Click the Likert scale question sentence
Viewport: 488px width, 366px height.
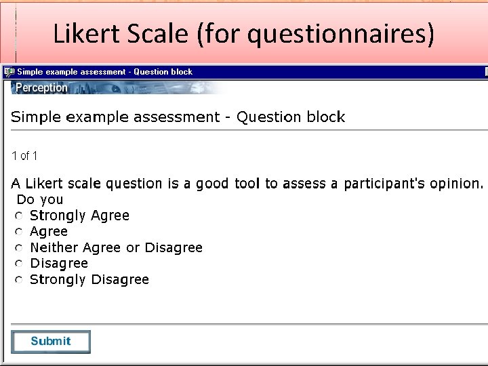click(247, 183)
